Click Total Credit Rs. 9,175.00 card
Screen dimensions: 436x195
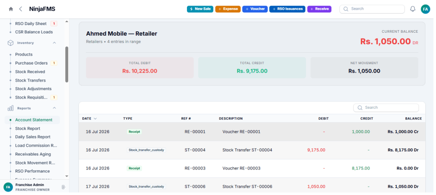click(252, 68)
